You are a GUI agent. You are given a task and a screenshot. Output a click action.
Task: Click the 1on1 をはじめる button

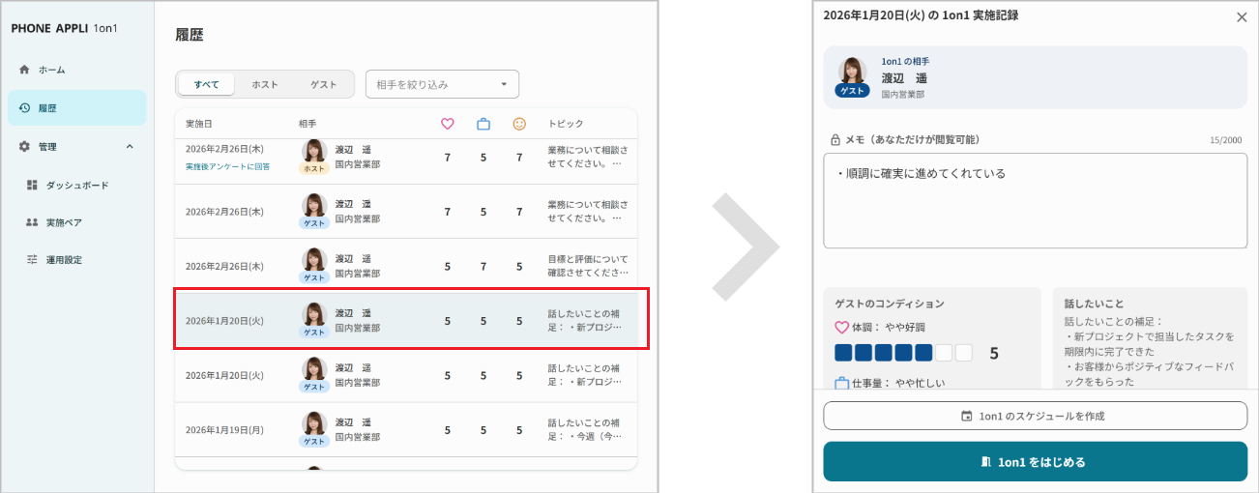pyautogui.click(x=1035, y=461)
